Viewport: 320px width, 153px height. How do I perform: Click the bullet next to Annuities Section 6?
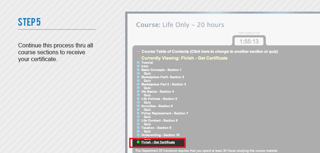(x=138, y=106)
